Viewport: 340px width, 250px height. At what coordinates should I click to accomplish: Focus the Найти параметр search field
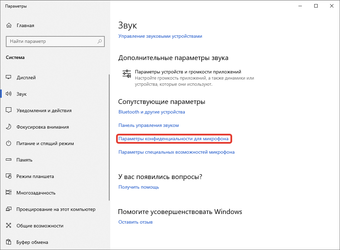coord(52,41)
